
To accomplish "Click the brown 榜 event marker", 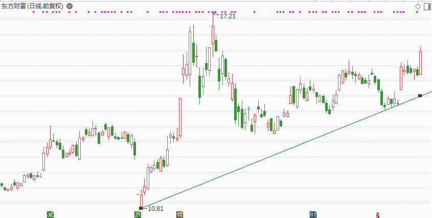I will [179, 215].
